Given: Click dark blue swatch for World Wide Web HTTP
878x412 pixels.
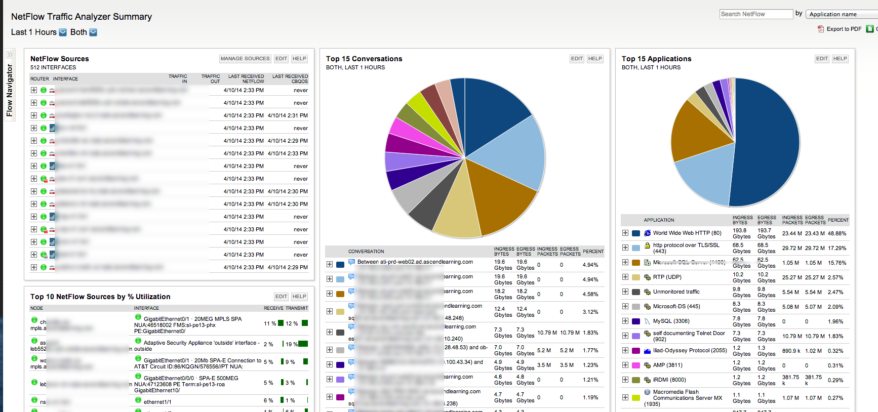Looking at the screenshot, I should (636, 233).
